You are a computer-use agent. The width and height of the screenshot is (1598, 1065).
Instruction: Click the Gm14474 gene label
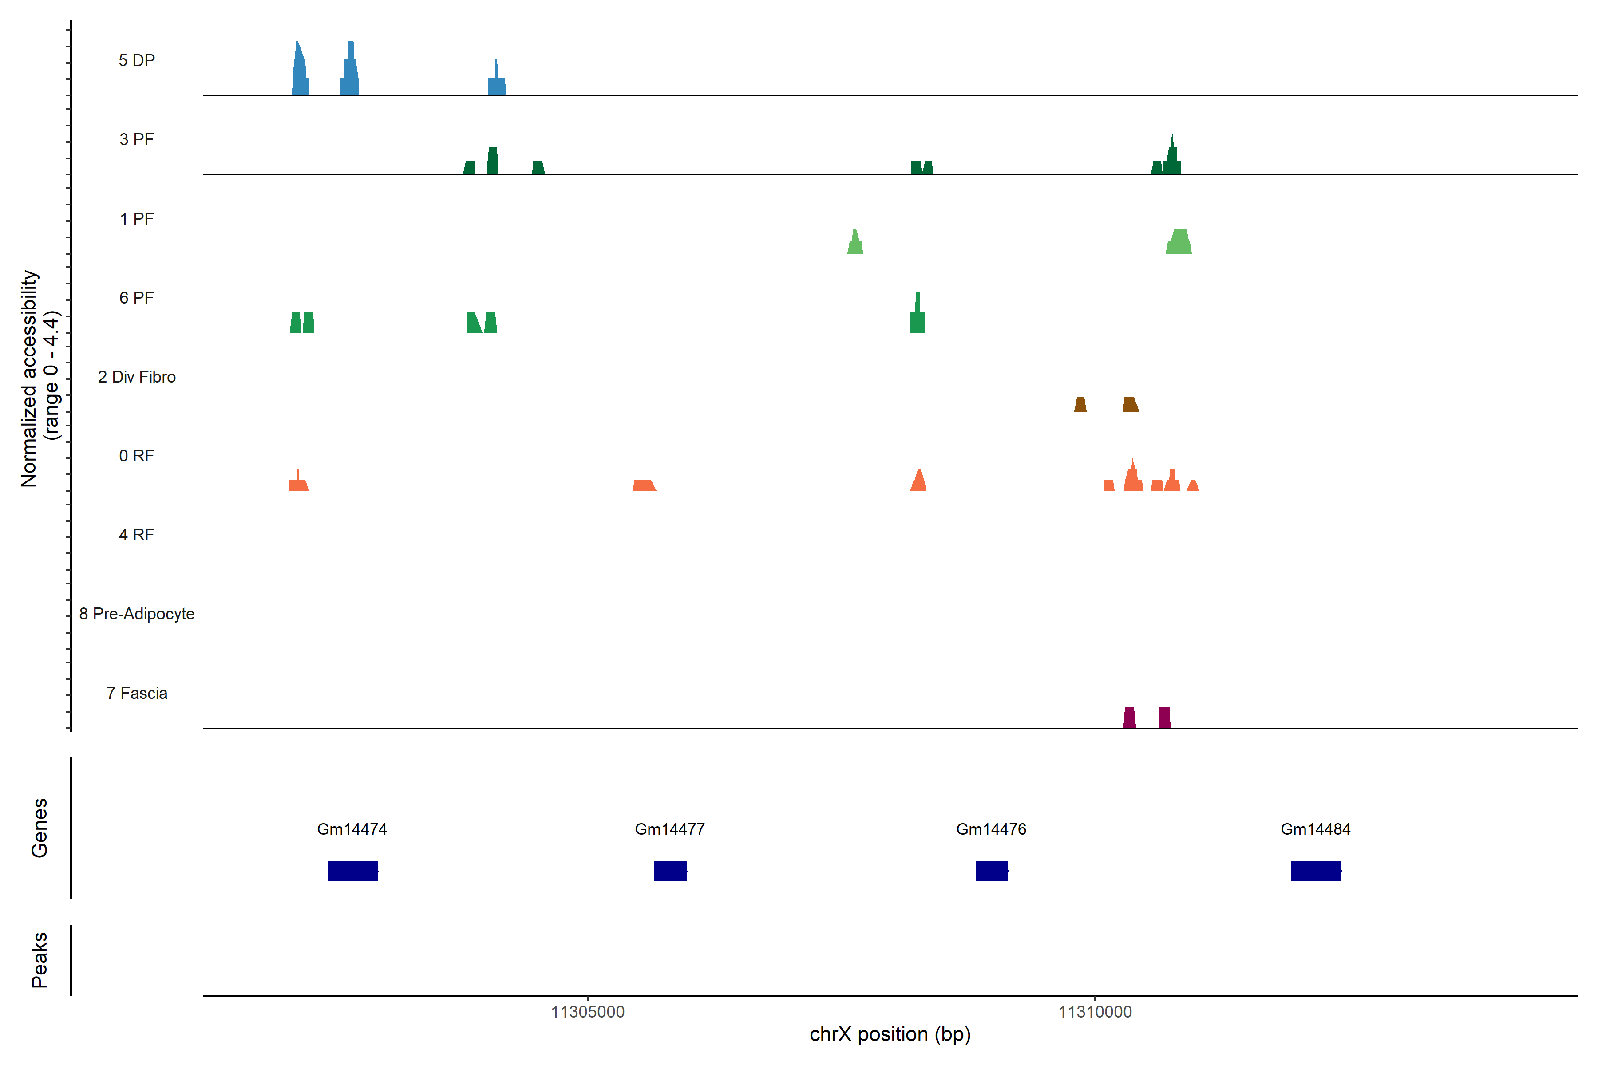click(x=352, y=829)
